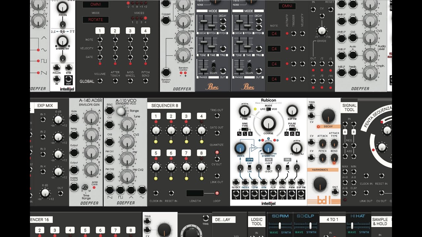Click the Signal Tool A button
This screenshot has height=237, width=422.
pos(345,132)
